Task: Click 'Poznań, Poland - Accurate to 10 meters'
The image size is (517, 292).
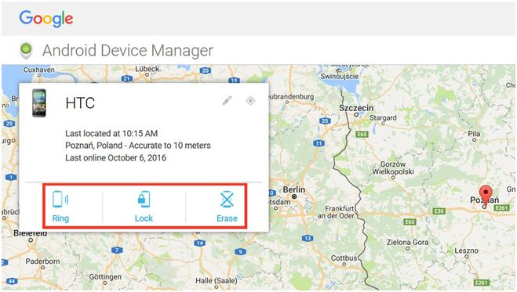Action: click(138, 146)
